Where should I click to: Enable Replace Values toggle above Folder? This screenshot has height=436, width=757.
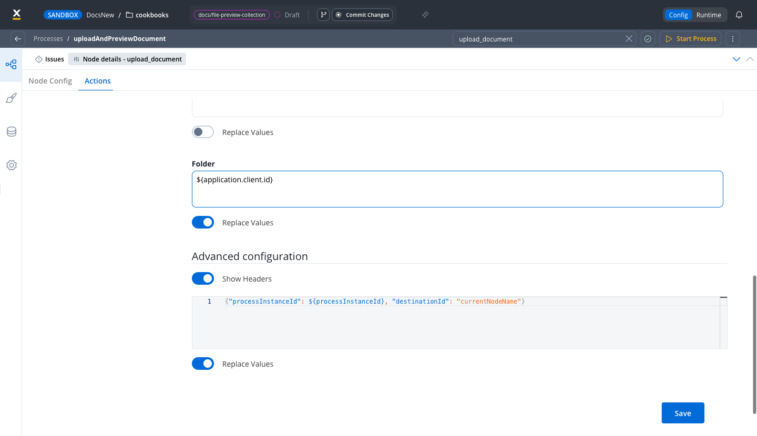203,132
